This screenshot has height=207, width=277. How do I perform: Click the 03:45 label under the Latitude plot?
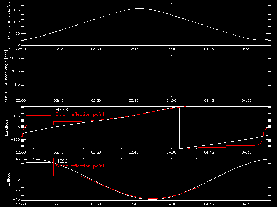(134, 204)
